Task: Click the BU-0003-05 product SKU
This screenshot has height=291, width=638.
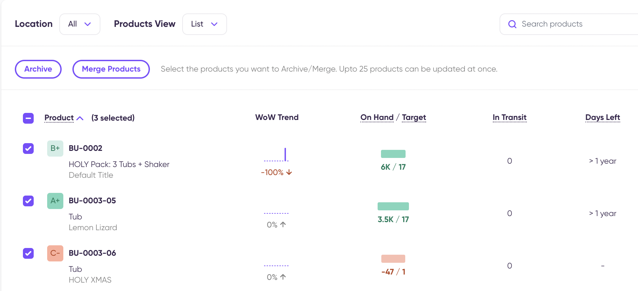Action: coord(92,201)
